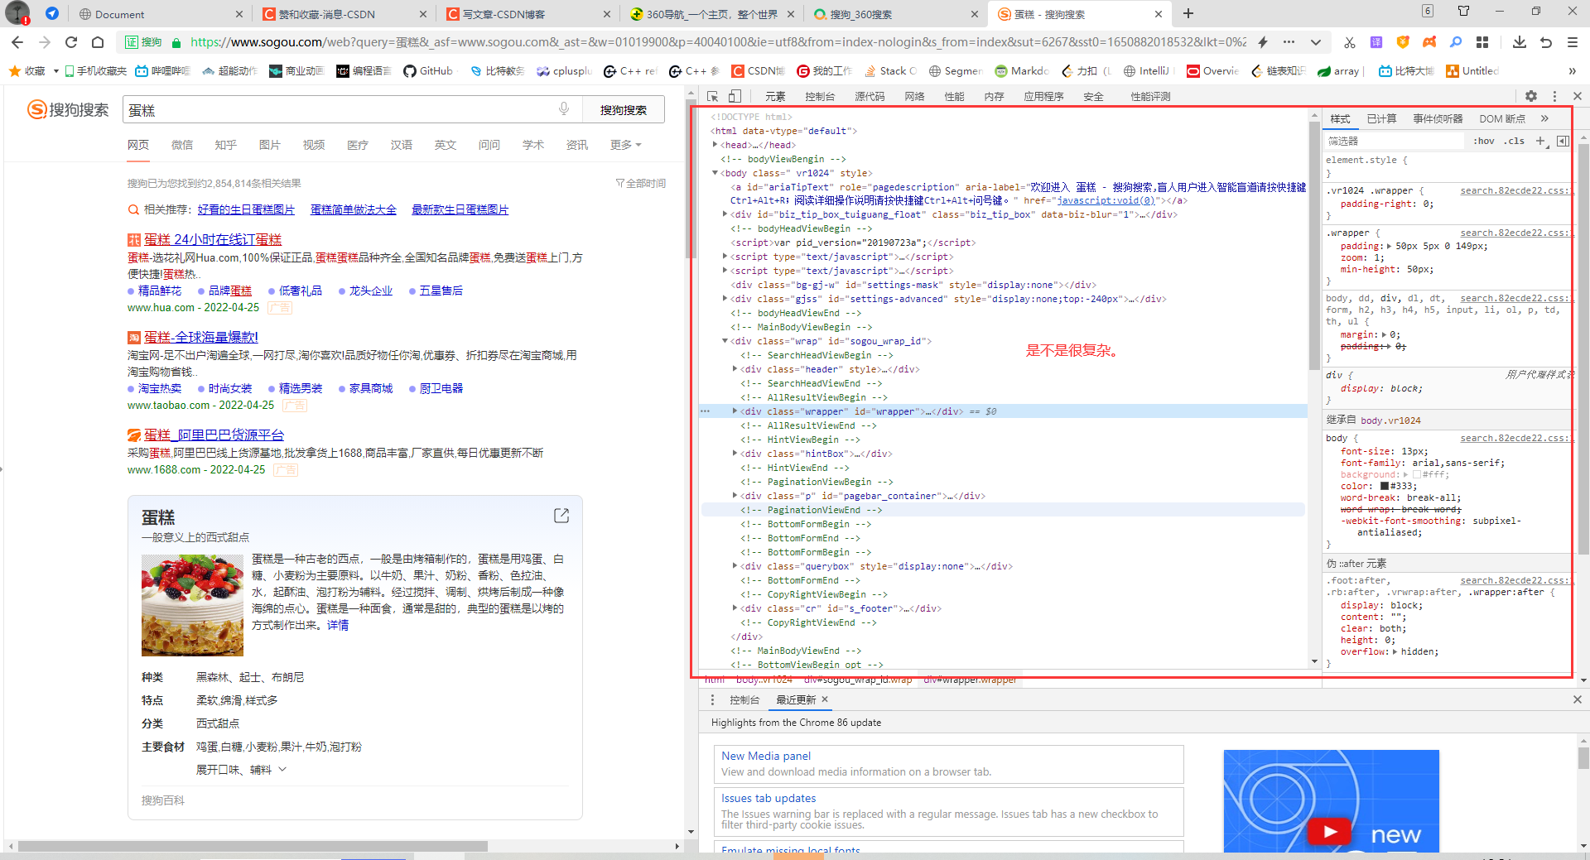Image resolution: width=1590 pixels, height=860 pixels.
Task: Click the blue key password manager icon
Action: pyautogui.click(x=1456, y=42)
